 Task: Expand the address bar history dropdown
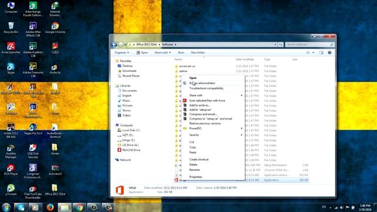point(275,45)
